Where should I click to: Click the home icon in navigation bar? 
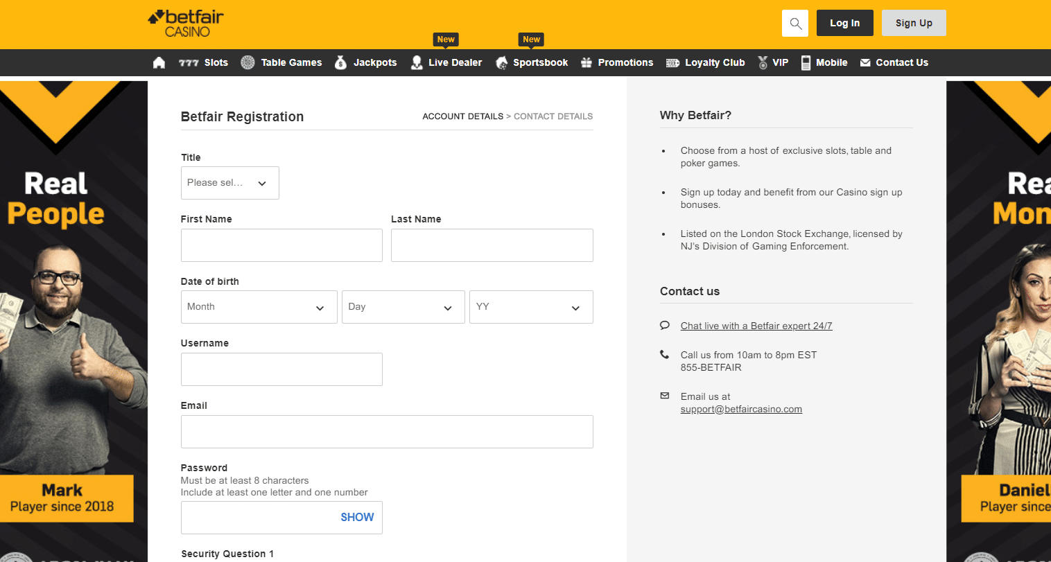point(159,62)
